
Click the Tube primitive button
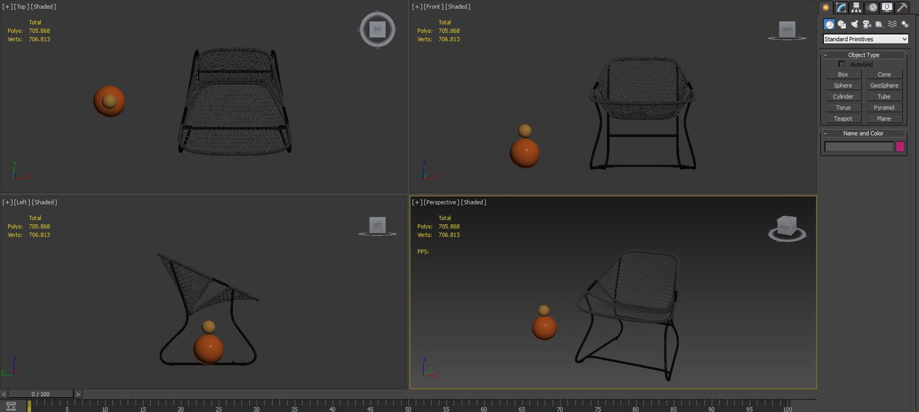coord(884,97)
